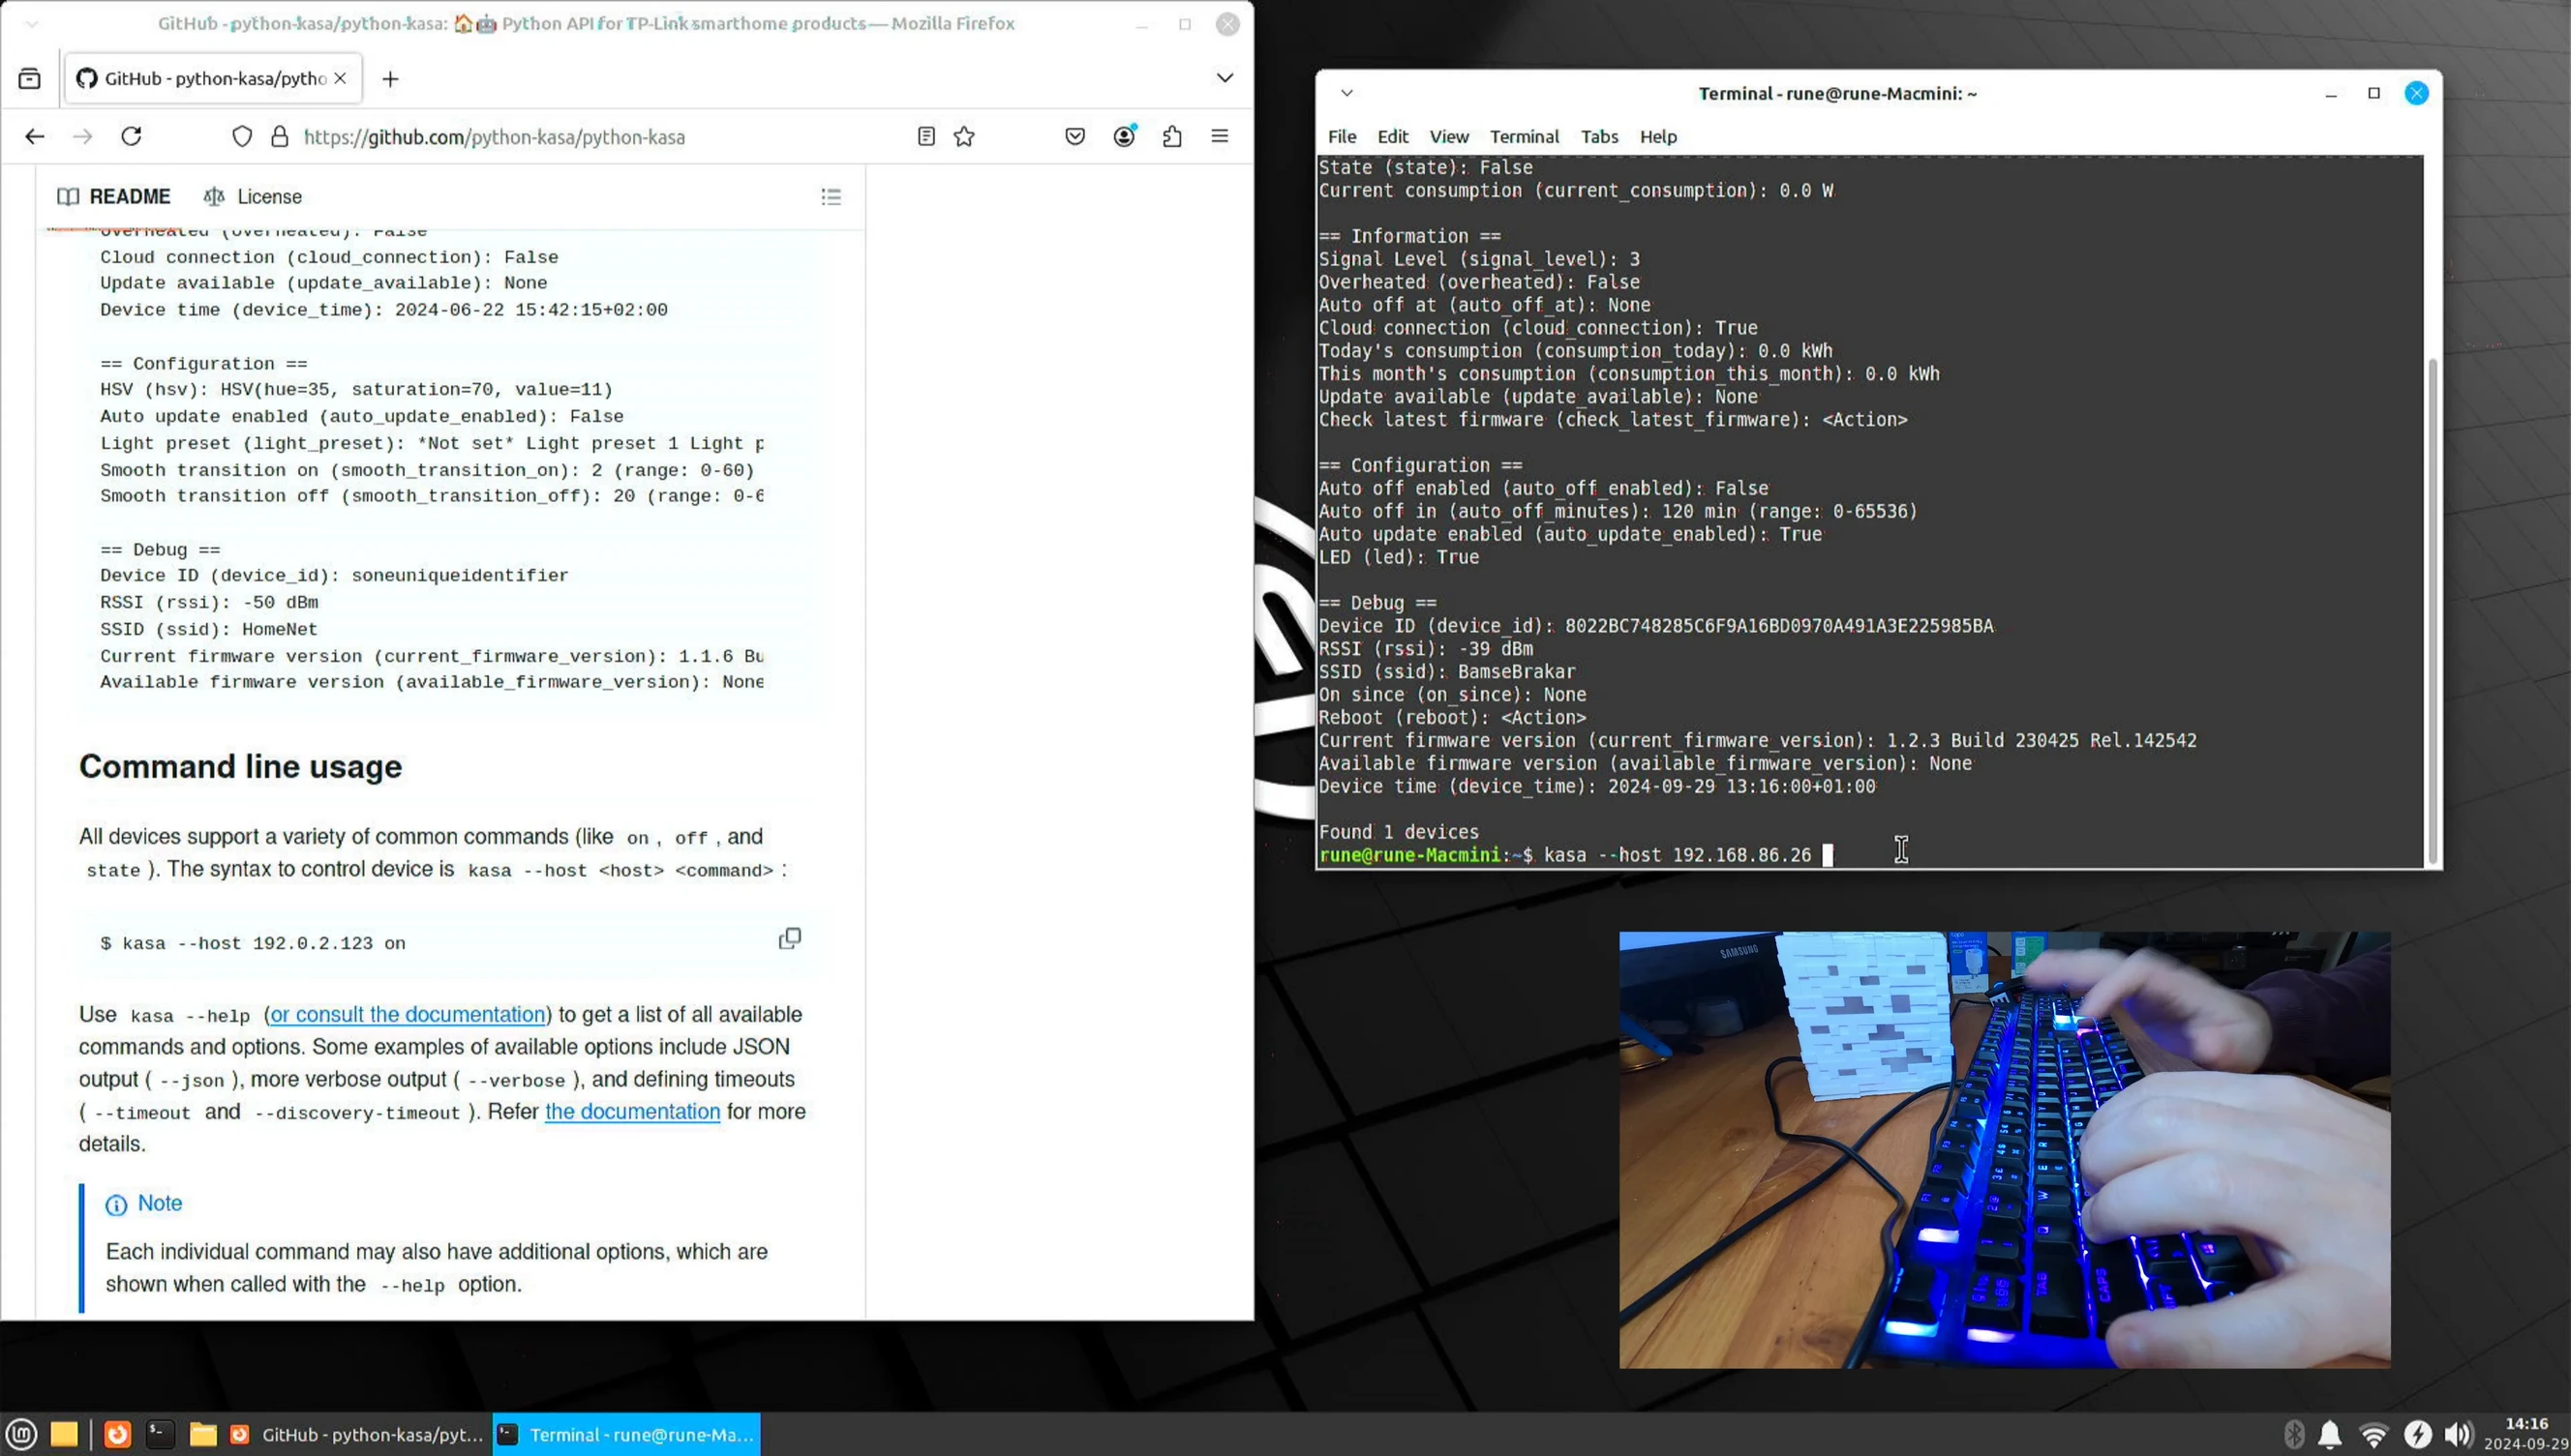This screenshot has height=1456, width=2571.
Task: Select 'Command line usage' heading
Action: 240,766
